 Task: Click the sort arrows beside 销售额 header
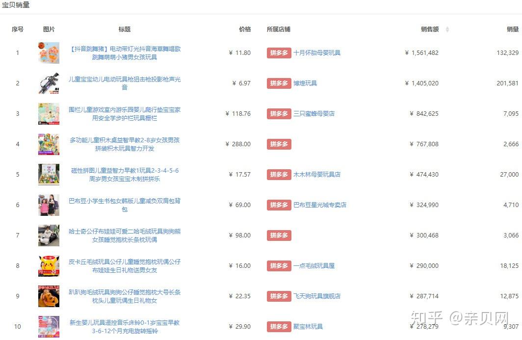pyautogui.click(x=447, y=29)
